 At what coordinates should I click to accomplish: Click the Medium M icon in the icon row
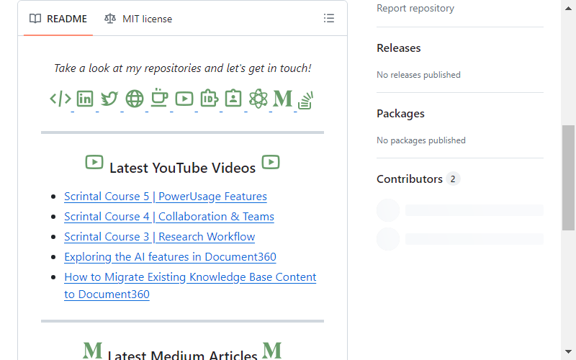click(x=283, y=99)
